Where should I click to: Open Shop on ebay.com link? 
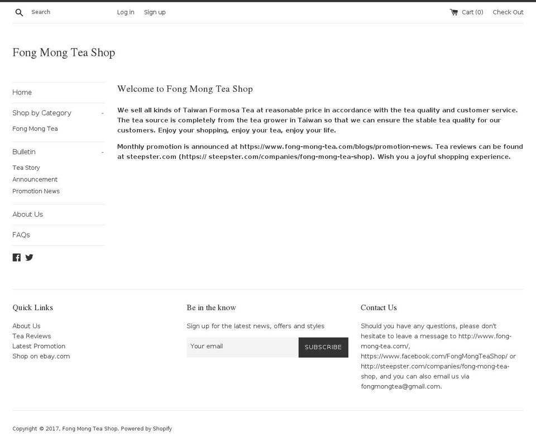[41, 356]
